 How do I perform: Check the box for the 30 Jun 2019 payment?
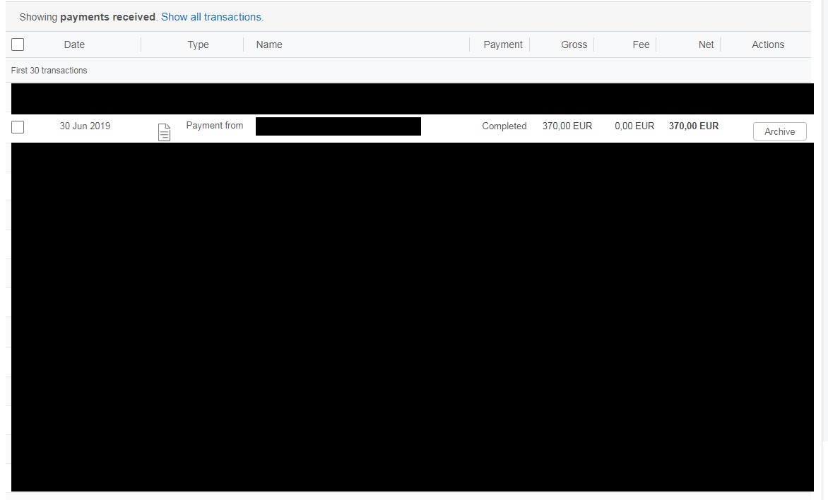click(18, 126)
